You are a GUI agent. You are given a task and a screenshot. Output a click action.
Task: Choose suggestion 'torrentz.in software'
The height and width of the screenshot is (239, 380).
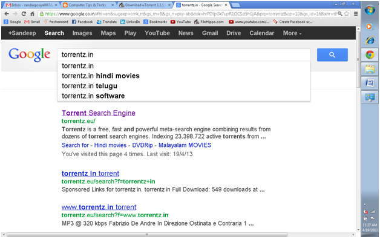[184, 96]
